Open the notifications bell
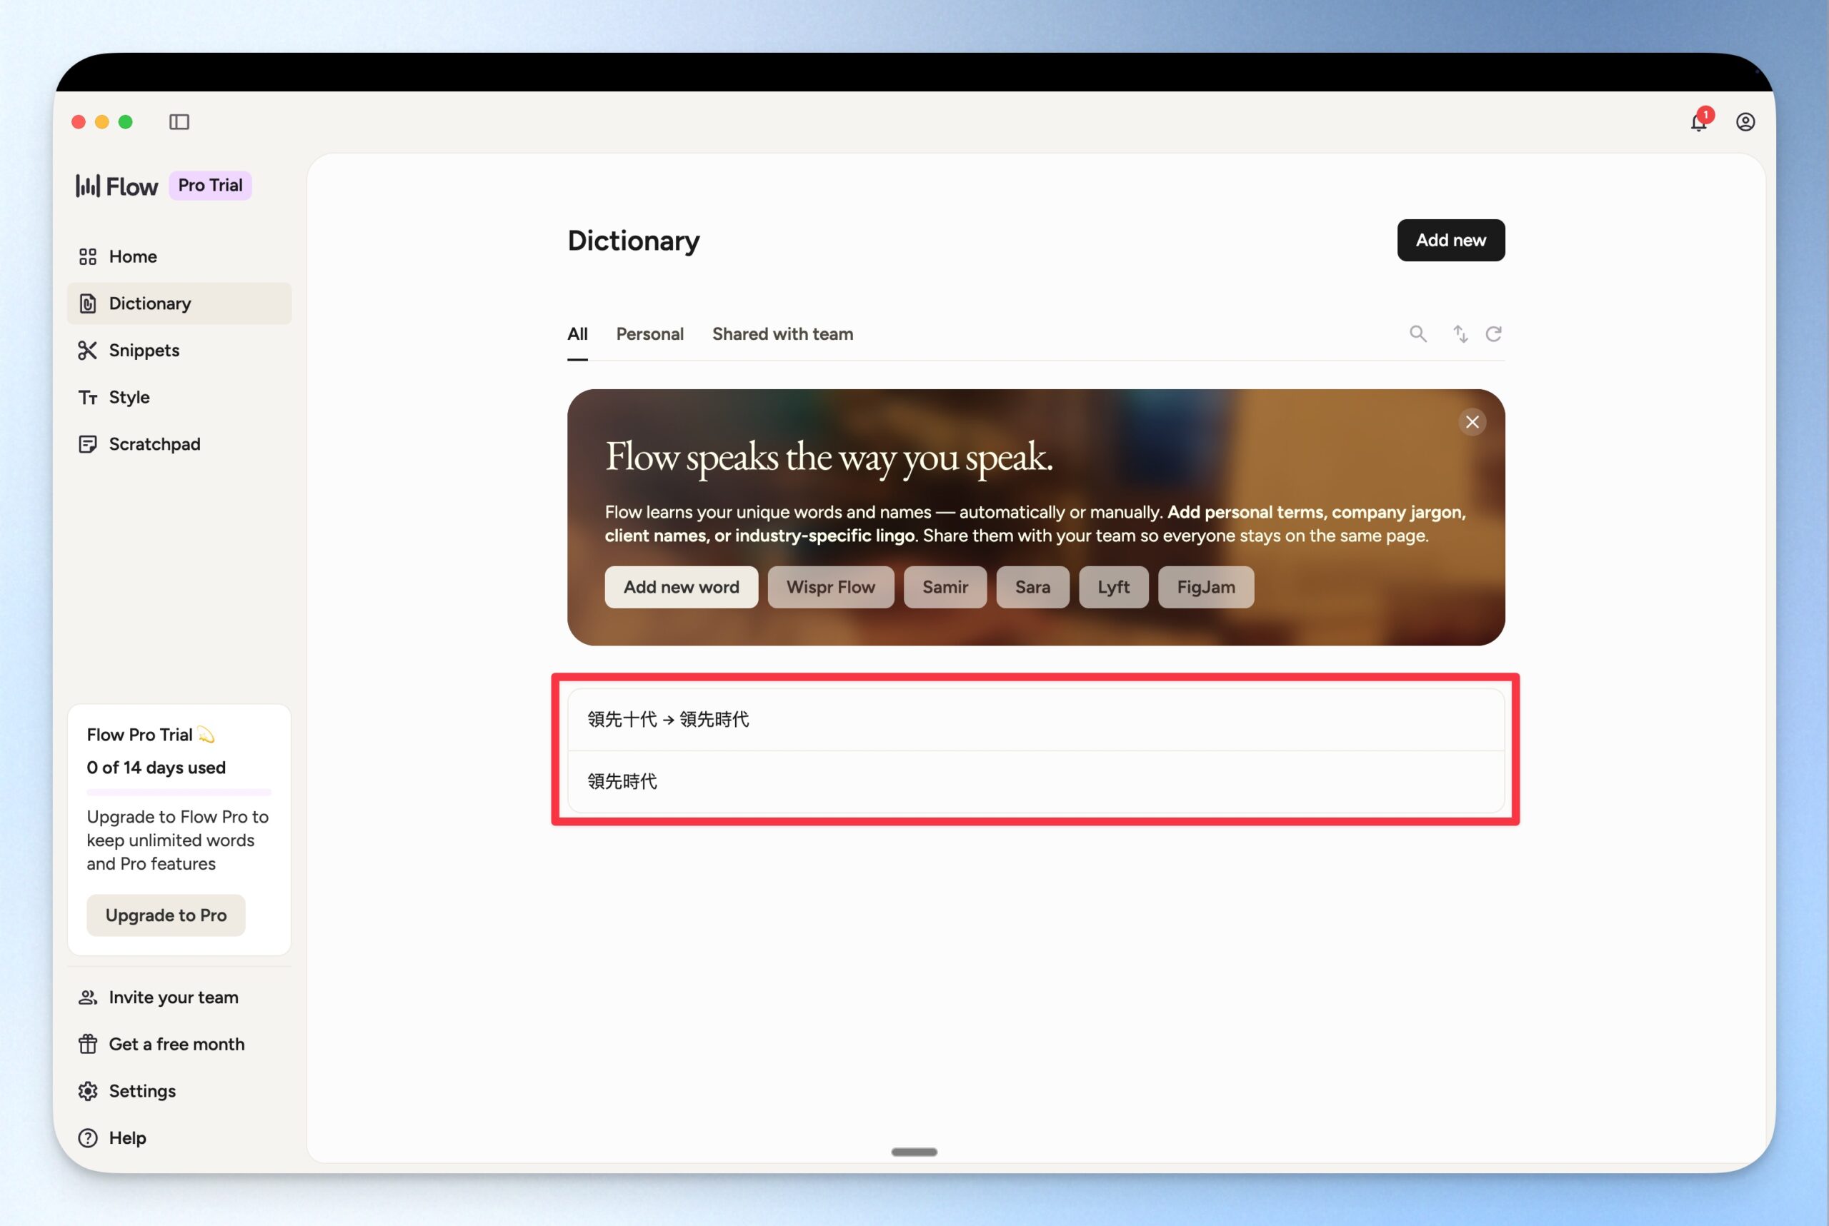Screen dimensions: 1829x1226 tap(1698, 121)
